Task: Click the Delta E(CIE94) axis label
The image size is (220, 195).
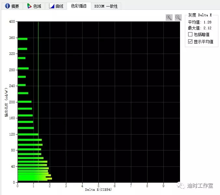Action: tap(98, 190)
